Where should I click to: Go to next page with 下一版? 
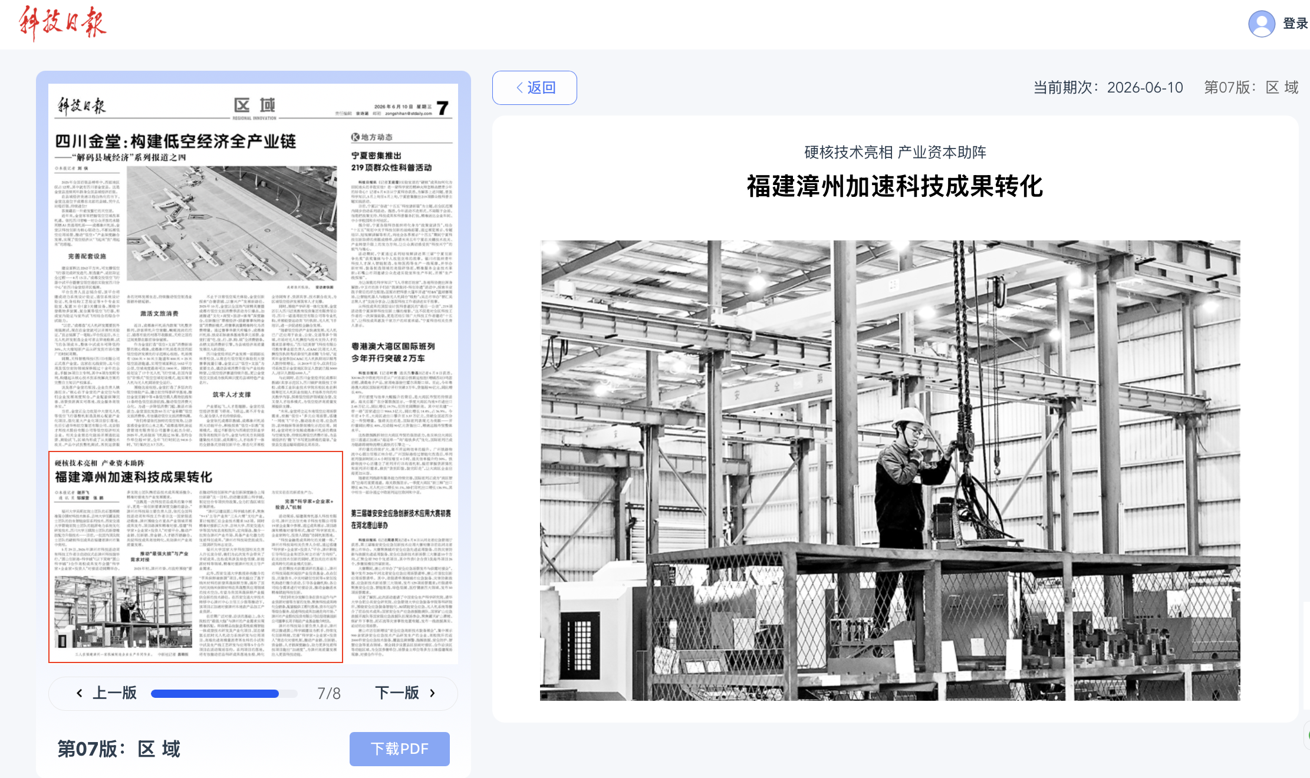click(405, 693)
